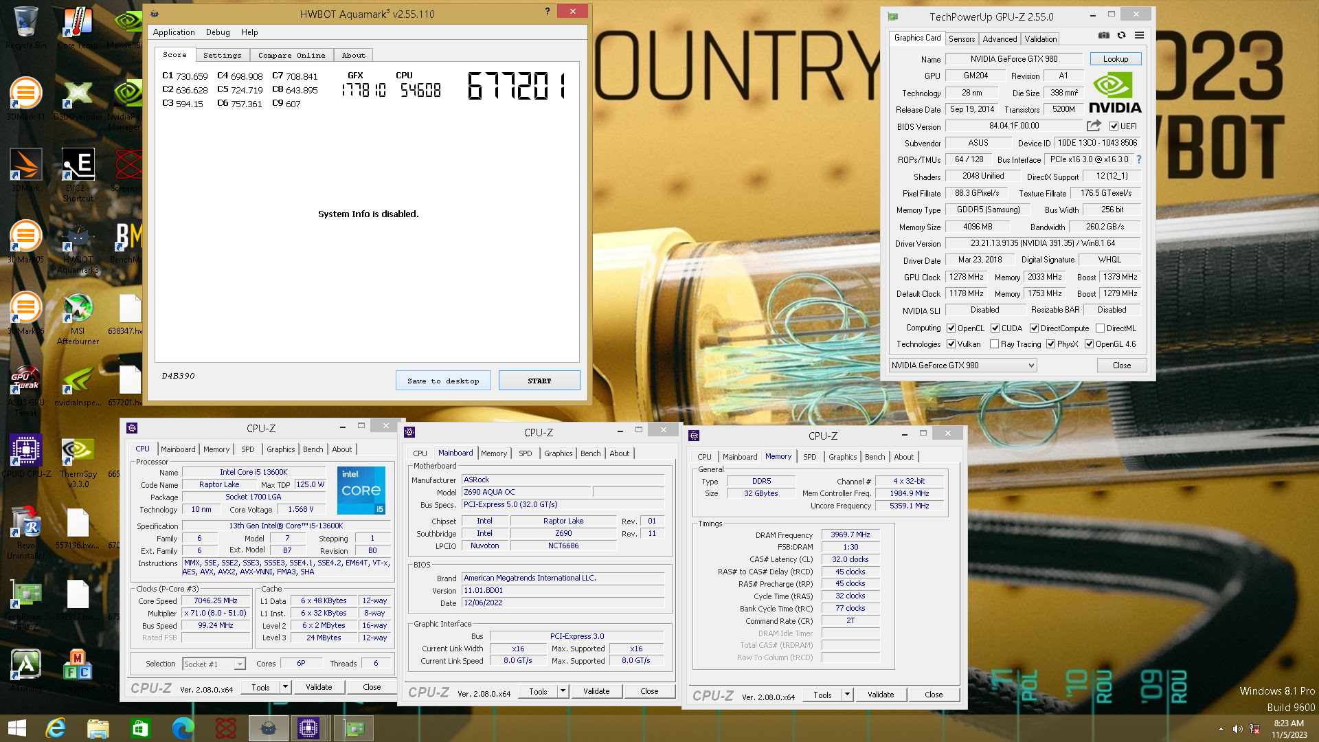The image size is (1319, 742).
Task: Click the BIOS export share icon in GPU-Z
Action: coord(1094,126)
